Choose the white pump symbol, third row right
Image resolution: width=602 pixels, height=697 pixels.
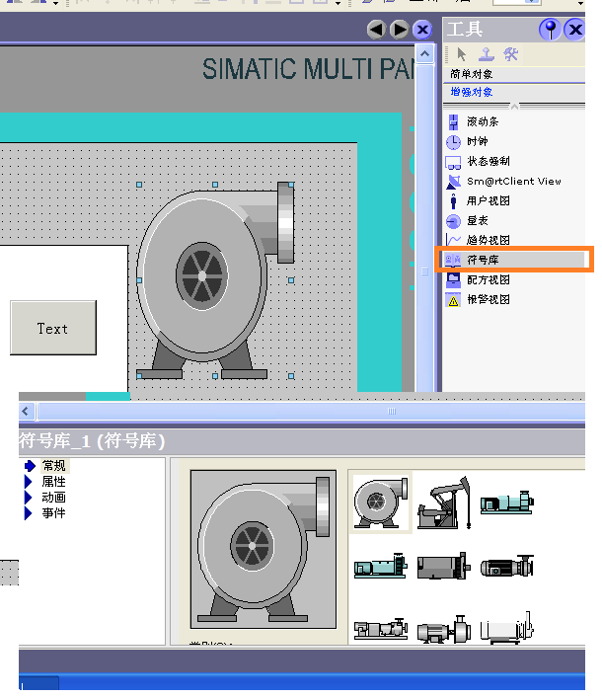507,627
